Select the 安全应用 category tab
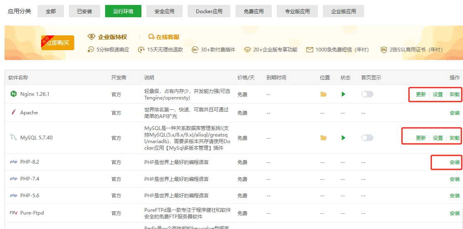This screenshot has width=463, height=229. coord(165,11)
